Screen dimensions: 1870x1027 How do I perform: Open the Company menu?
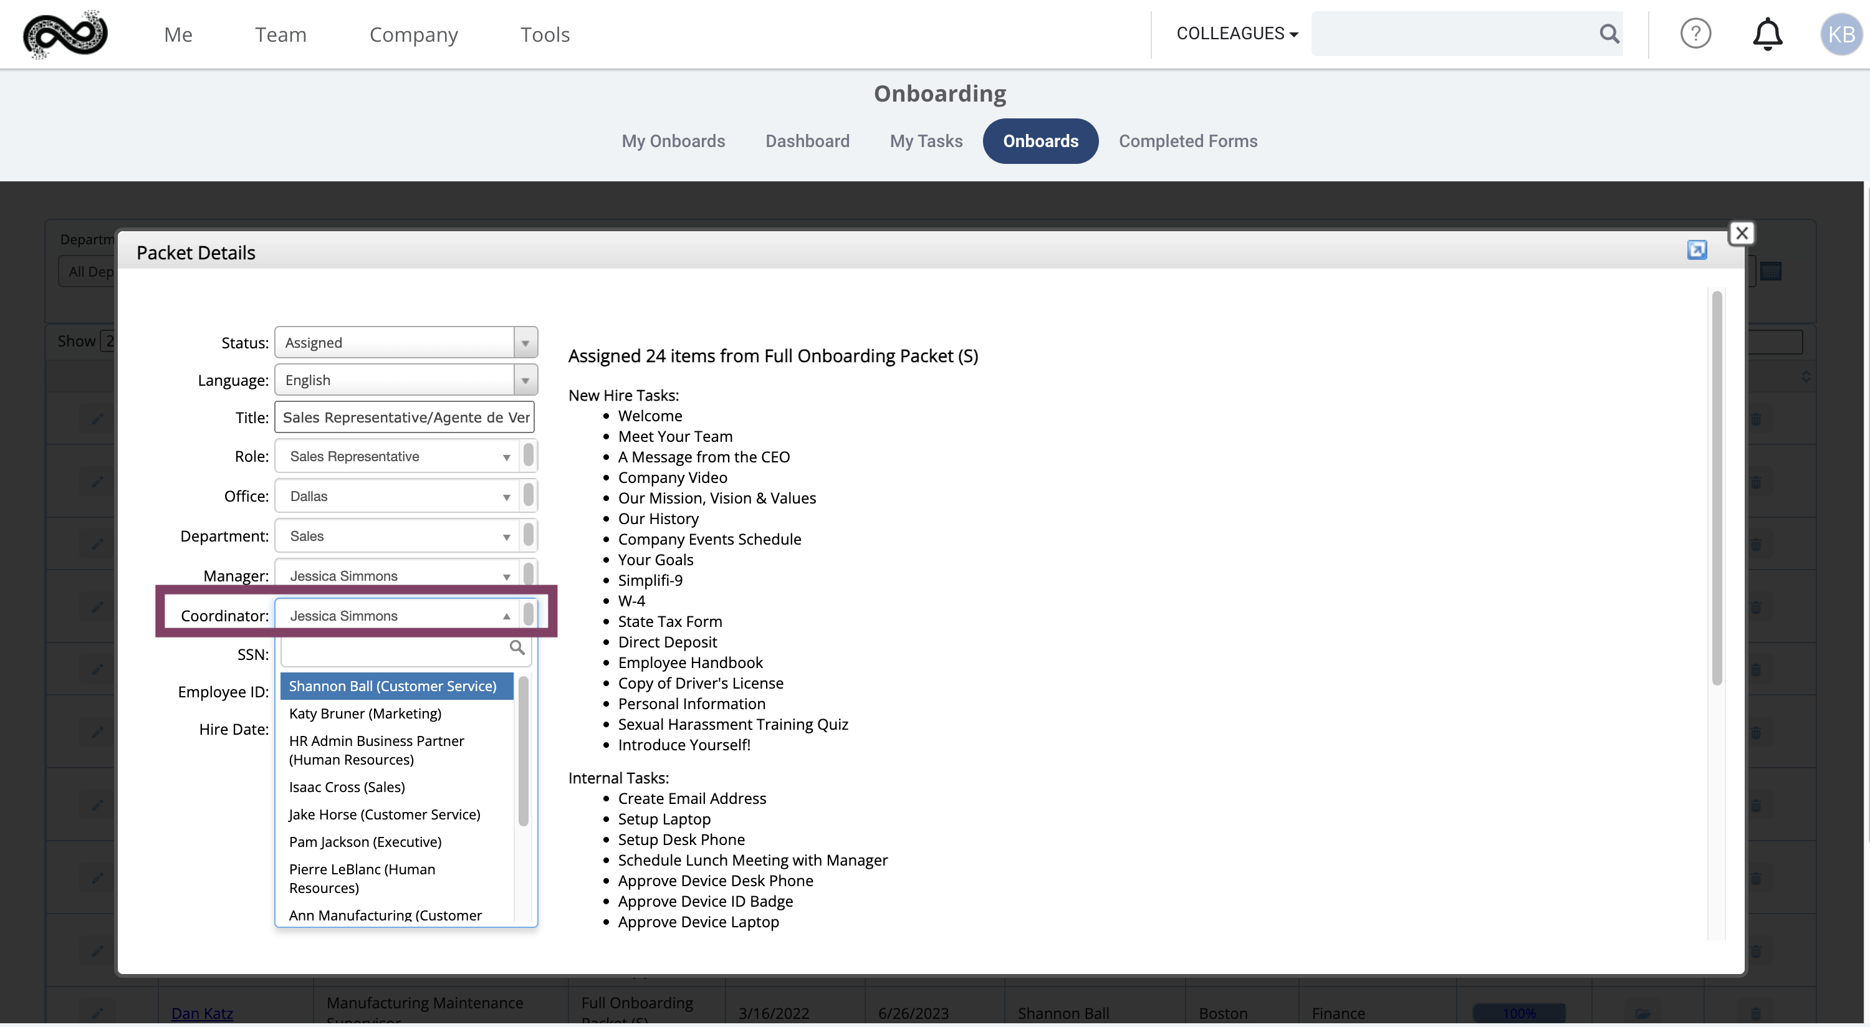click(413, 34)
